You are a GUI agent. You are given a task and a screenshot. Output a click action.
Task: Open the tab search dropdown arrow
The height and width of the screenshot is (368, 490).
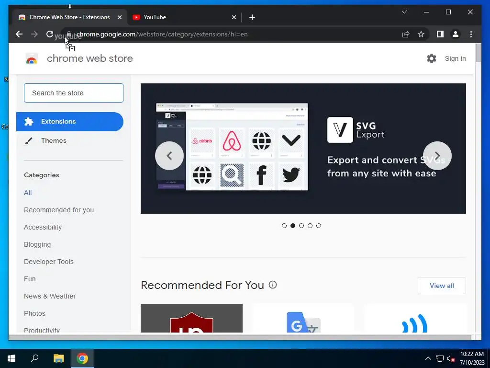[x=404, y=12]
